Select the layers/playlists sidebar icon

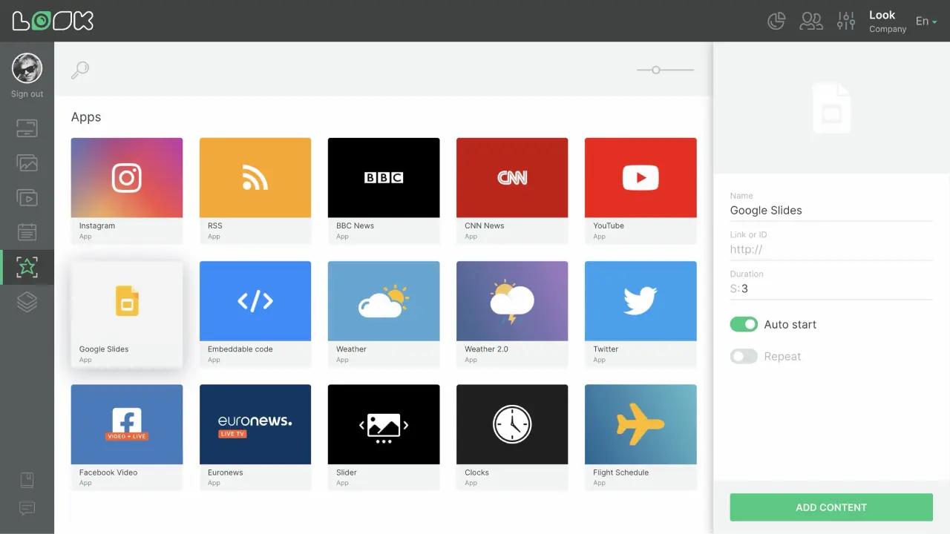pos(27,302)
